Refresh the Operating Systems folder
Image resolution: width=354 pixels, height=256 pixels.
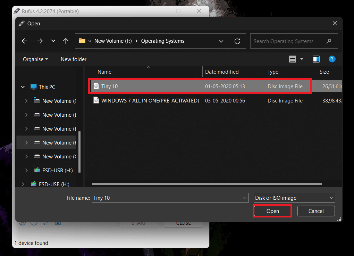click(x=237, y=41)
